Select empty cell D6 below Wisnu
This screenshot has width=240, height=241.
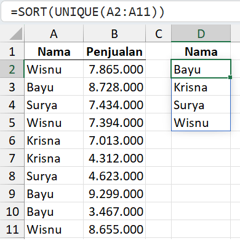[201, 140]
